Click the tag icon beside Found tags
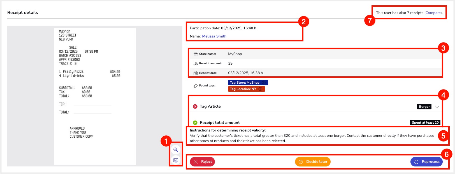 [x=196, y=86]
